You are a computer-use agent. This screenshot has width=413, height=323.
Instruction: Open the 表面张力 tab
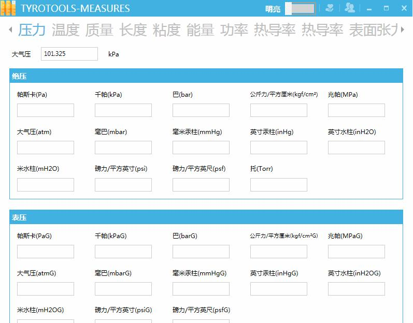373,30
